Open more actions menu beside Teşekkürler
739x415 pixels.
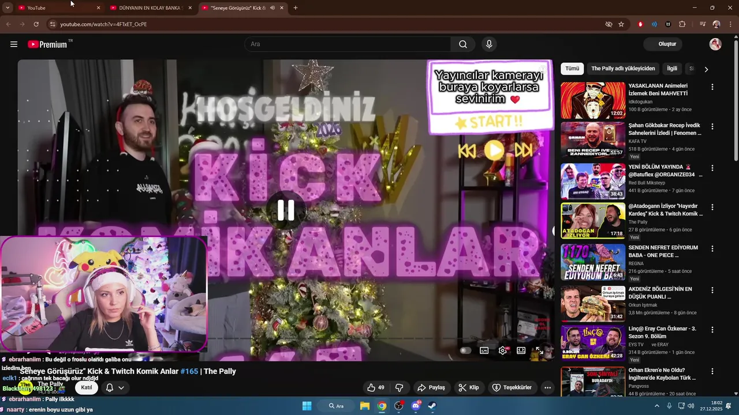pyautogui.click(x=547, y=388)
